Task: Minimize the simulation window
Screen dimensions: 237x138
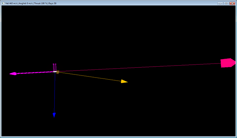Action: tap(221, 3)
